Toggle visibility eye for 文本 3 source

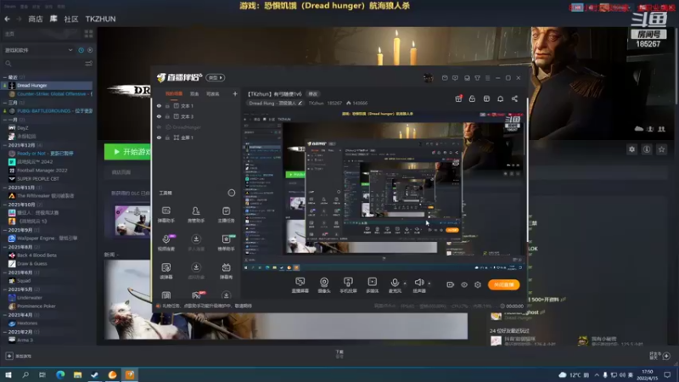(159, 116)
